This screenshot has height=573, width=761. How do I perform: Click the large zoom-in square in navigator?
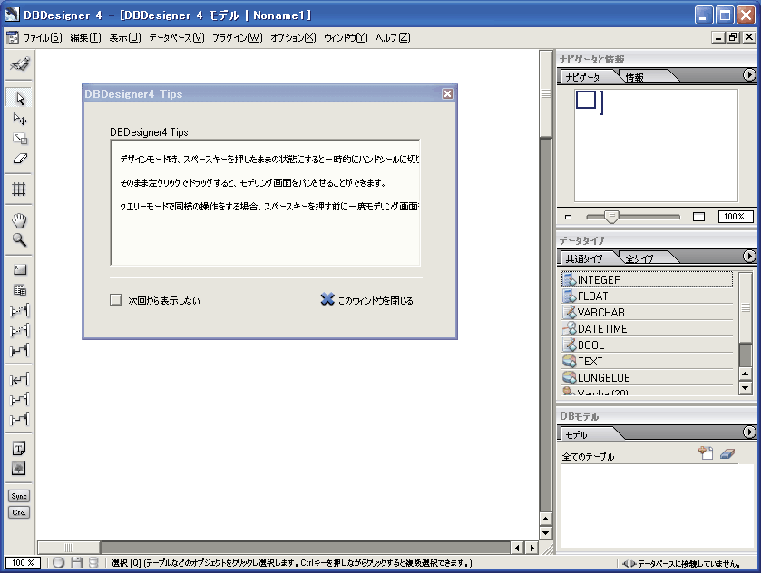click(x=698, y=217)
